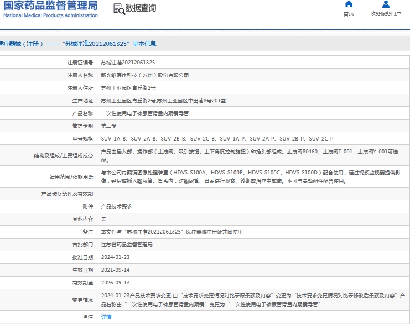Viewport: 410px width, 326px height.
Task: Click the 有效期至 row label
Action: point(82,283)
